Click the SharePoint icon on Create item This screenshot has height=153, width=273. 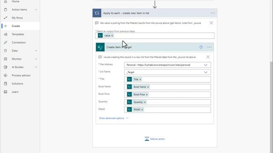coord(100,47)
